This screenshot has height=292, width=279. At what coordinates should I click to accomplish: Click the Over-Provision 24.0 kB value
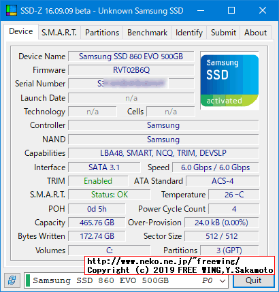pos(222,223)
